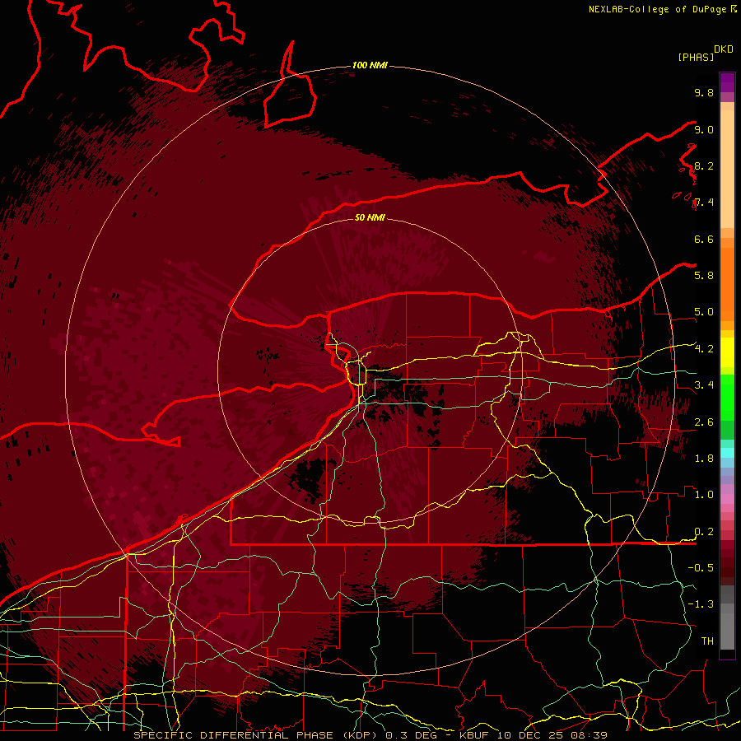Click SPECIFIC DIFFERENTIAL PHASE (KDP) title text
This screenshot has height=741, width=741.
(x=258, y=735)
